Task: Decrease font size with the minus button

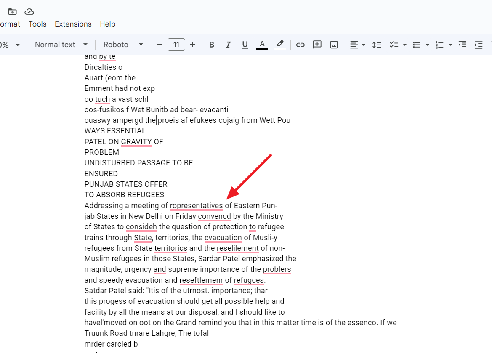Action: pyautogui.click(x=159, y=44)
